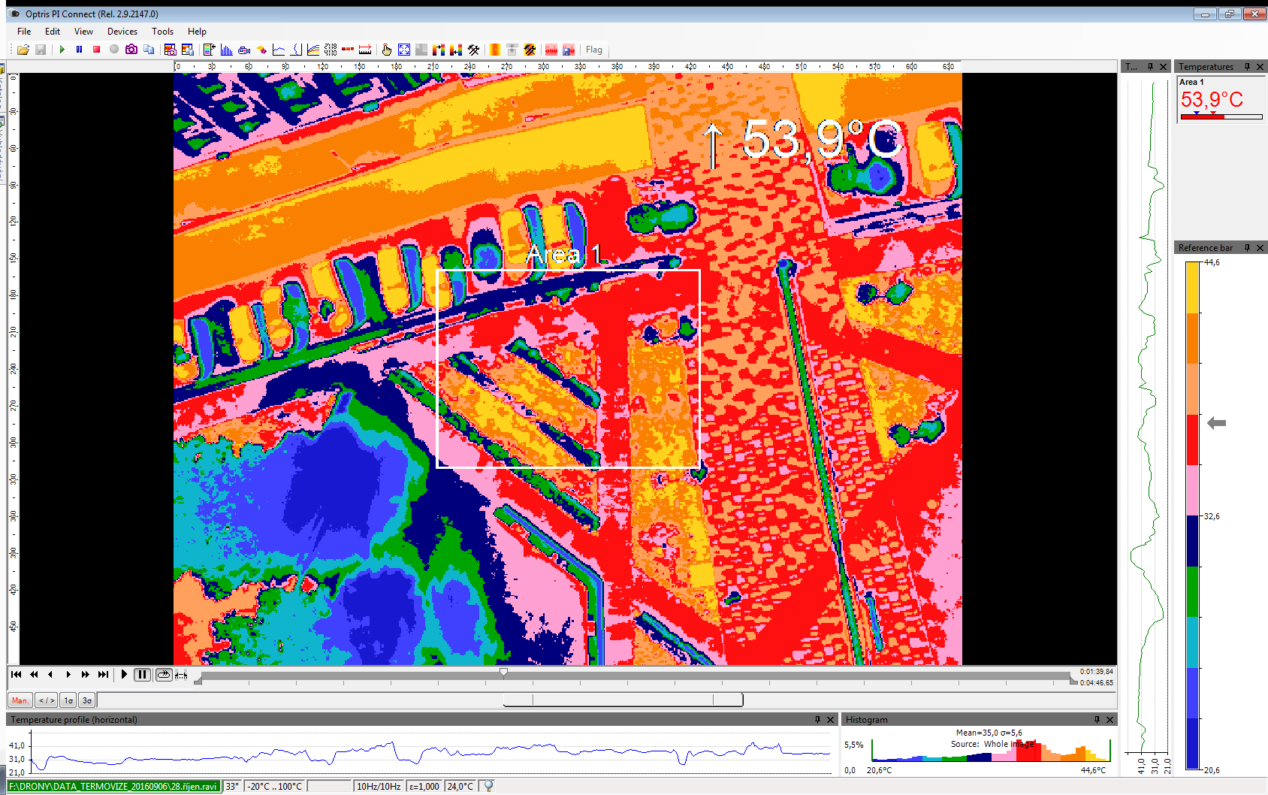Click the red dashed line toolbar icon
The height and width of the screenshot is (795, 1268).
(348, 50)
